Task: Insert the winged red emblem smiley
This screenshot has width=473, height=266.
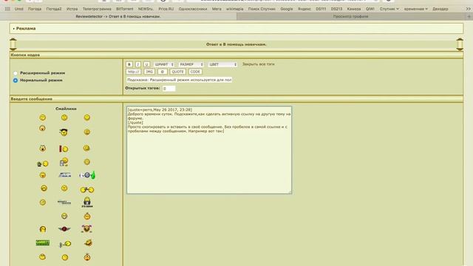Action: [64, 229]
